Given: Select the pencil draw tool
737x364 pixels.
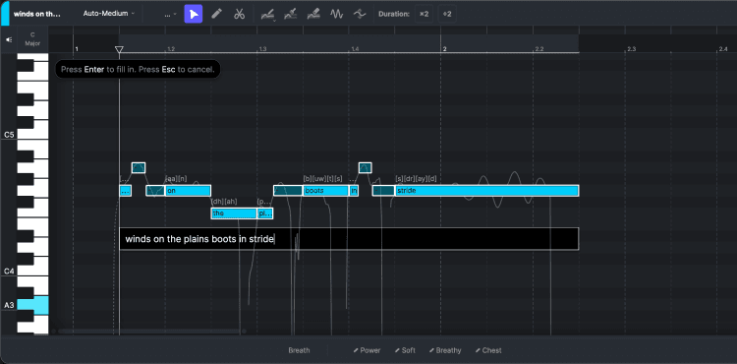Looking at the screenshot, I should tap(216, 14).
